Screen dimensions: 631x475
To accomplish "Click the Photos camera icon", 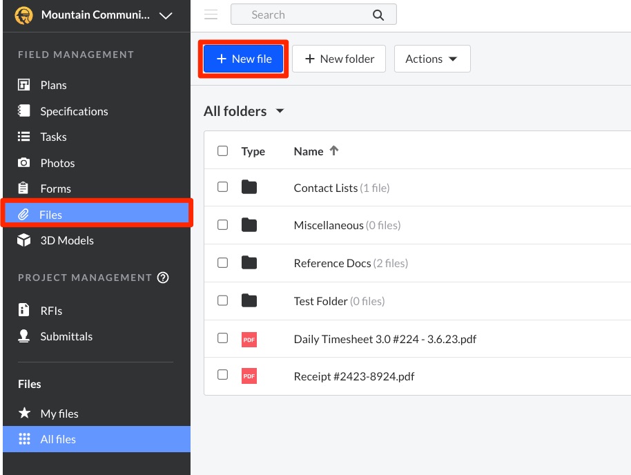I will pos(23,163).
